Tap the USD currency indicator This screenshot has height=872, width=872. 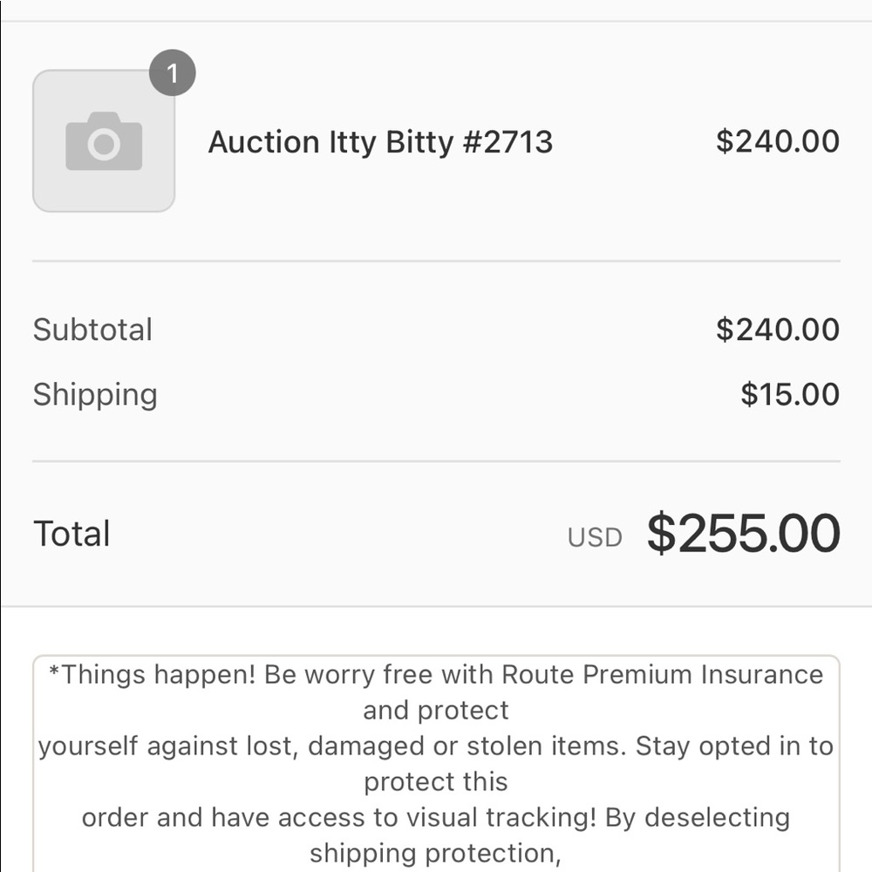coord(595,537)
